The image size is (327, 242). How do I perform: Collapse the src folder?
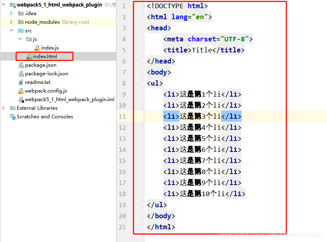click(x=12, y=30)
